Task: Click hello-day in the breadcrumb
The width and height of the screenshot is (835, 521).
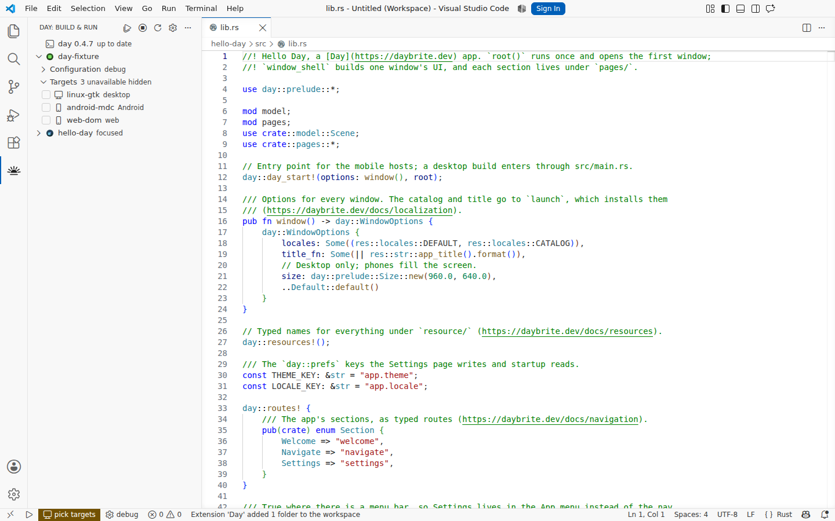Action: point(228,44)
